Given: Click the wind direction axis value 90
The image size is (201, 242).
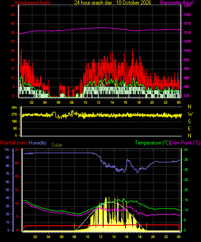Looking at the screenshot, I should [15, 128].
